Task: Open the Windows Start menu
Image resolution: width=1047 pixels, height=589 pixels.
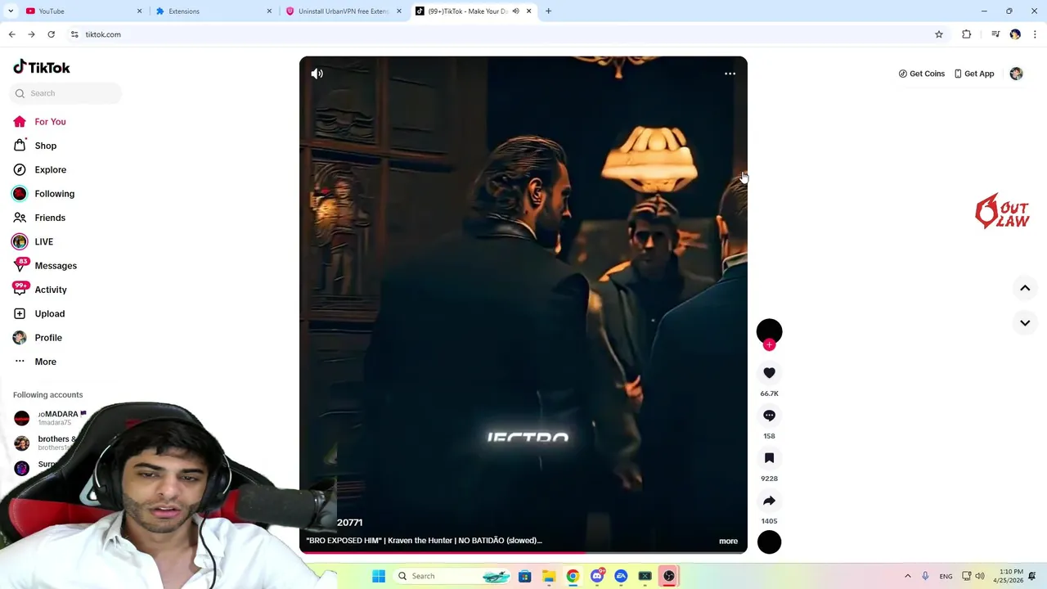Action: click(379, 576)
